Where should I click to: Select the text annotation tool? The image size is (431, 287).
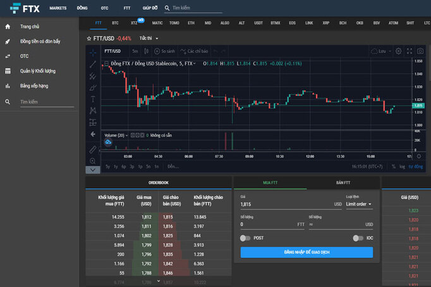pyautogui.click(x=93, y=99)
